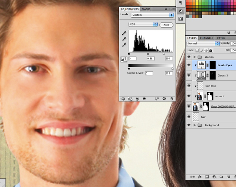
Task: Switch to the Masks tab
Action: (x=146, y=9)
